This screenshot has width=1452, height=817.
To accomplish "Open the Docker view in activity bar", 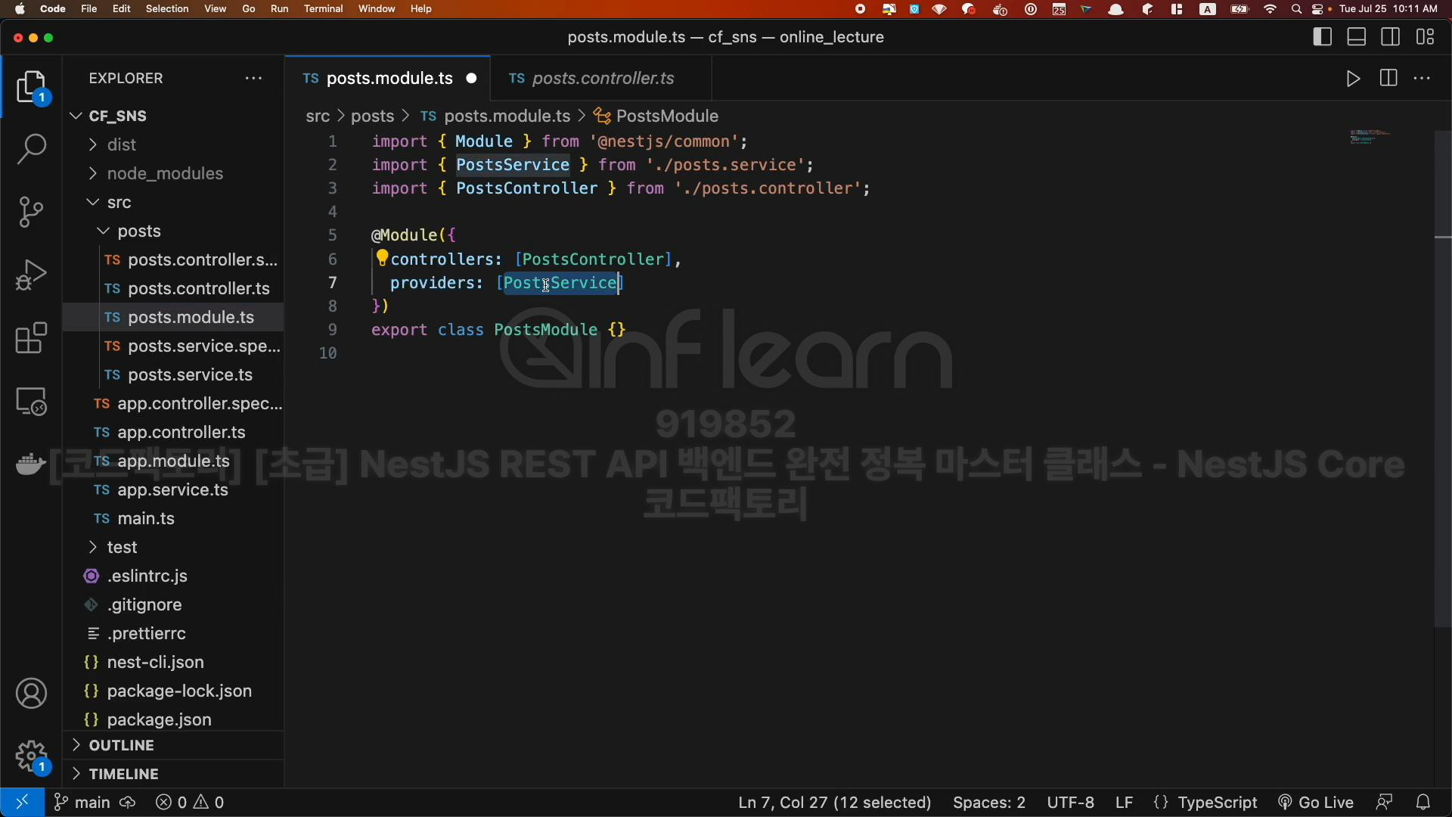I will 31,464.
